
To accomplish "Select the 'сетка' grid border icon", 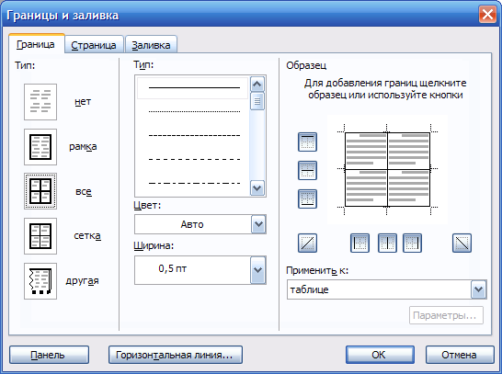I will pyautogui.click(x=40, y=236).
